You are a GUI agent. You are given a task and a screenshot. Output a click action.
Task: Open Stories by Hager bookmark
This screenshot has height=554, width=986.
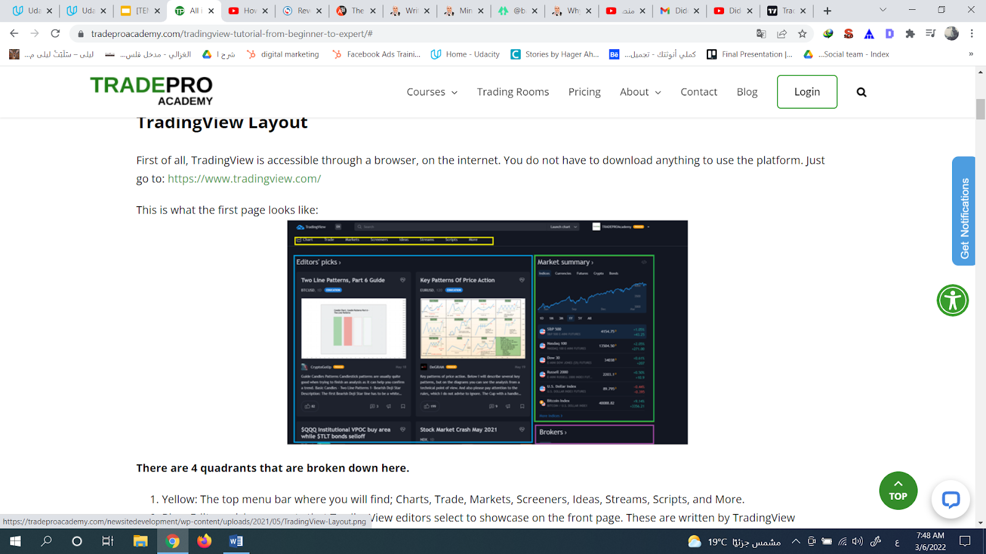click(x=555, y=54)
